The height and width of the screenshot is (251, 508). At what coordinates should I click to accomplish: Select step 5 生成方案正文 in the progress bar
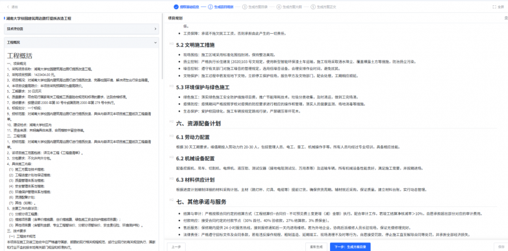(x=324, y=6)
